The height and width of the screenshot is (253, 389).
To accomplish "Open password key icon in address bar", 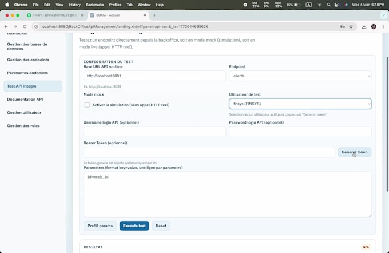I will (342, 26).
